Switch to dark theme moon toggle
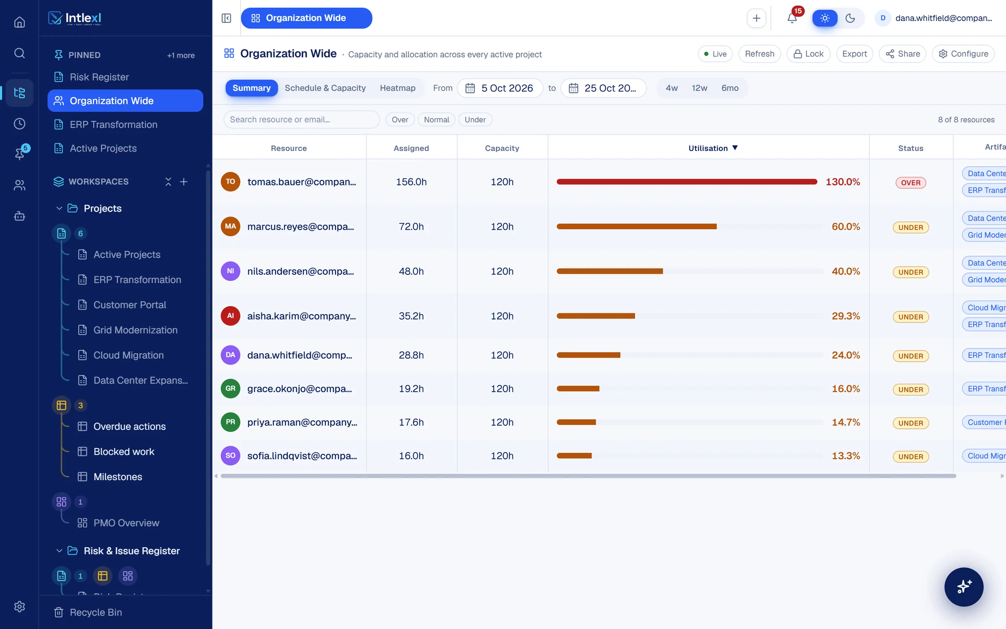This screenshot has width=1006, height=629. point(850,18)
